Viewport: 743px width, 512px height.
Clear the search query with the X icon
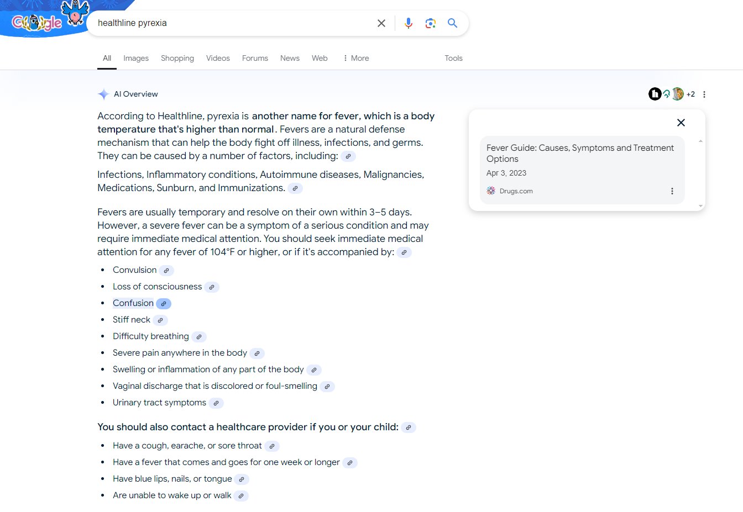click(381, 23)
